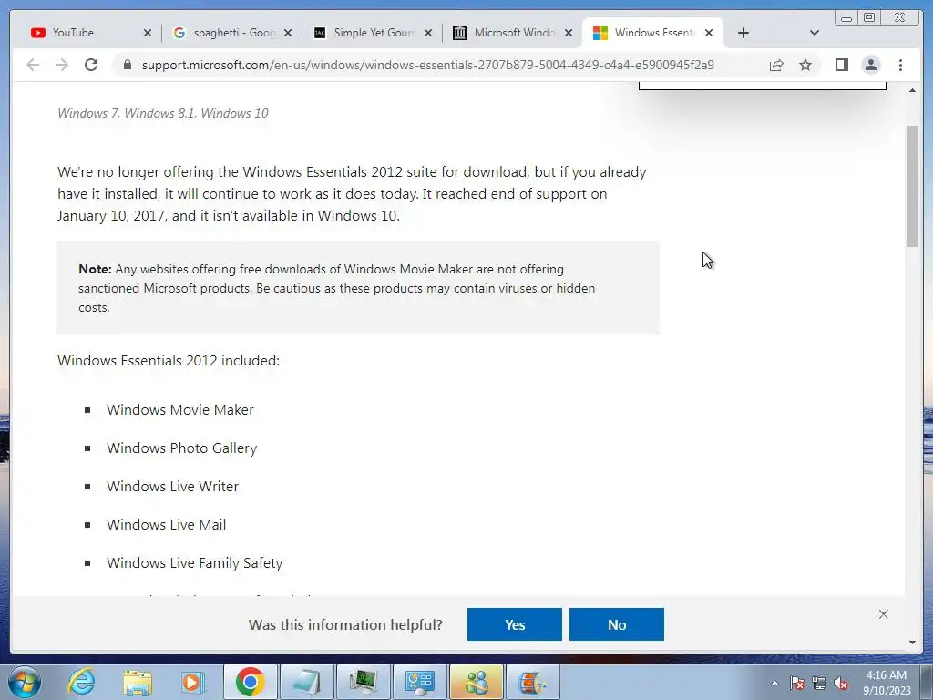933x700 pixels.
Task: Open the system monitor taskbar app
Action: (363, 682)
